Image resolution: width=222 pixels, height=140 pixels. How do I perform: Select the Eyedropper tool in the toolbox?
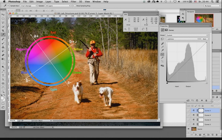pyautogui.click(x=3, y=35)
